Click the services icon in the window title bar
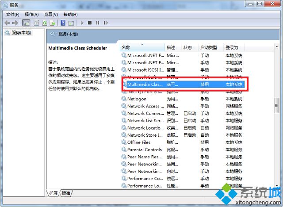 pyautogui.click(x=6, y=5)
